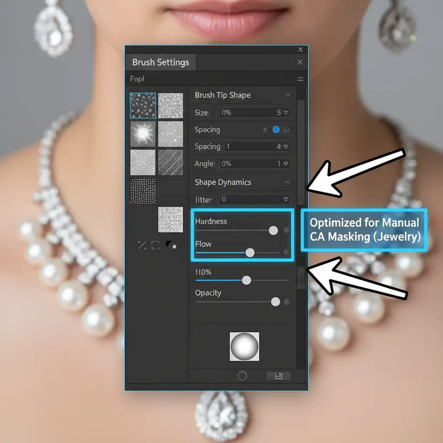The width and height of the screenshot is (443, 443).
Task: Select the starburst sparkle brush thumbnail
Action: [x=143, y=134]
